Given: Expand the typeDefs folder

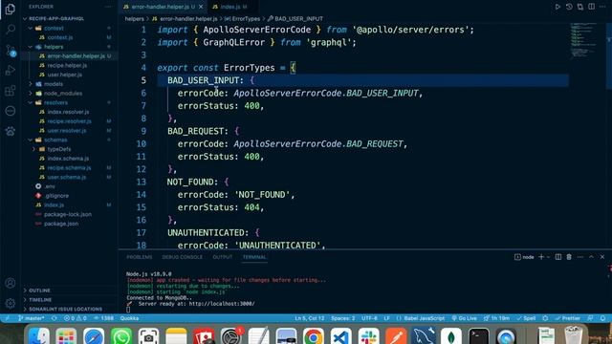Looking at the screenshot, I should 34,149.
